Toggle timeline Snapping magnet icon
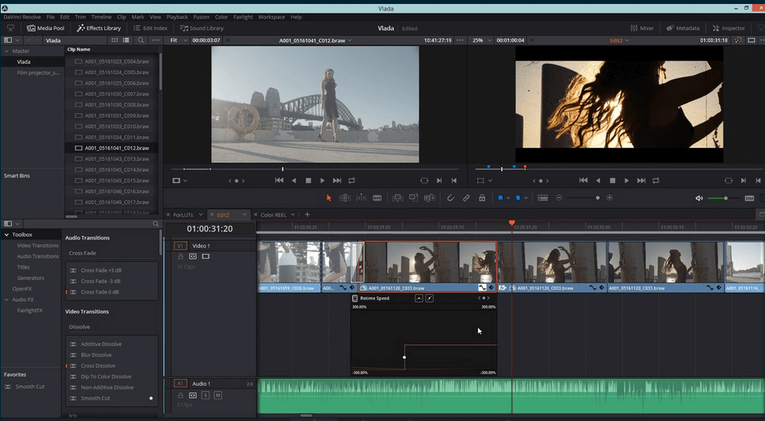Screen dimensions: 765x421 point(450,198)
